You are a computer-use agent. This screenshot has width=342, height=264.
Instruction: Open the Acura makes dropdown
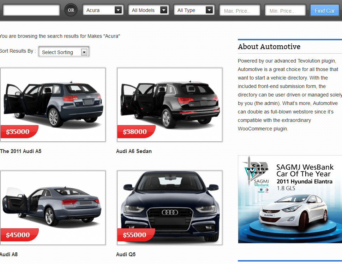[x=103, y=10]
